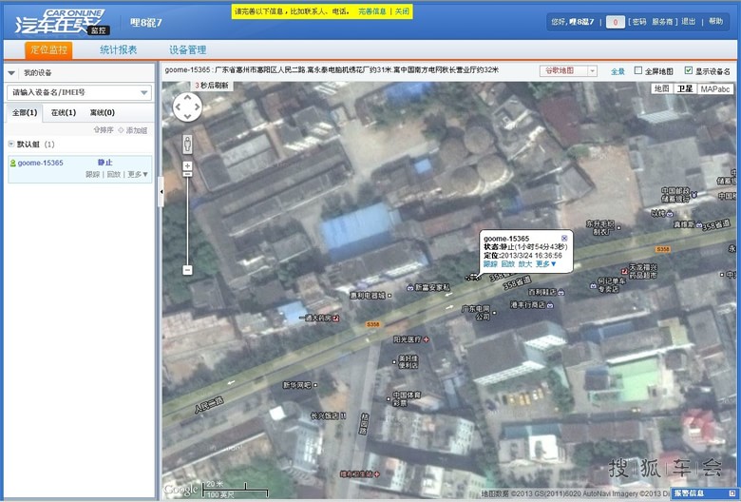This screenshot has width=741, height=502.
Task: Zoom in with the map plus button
Action: tap(187, 166)
